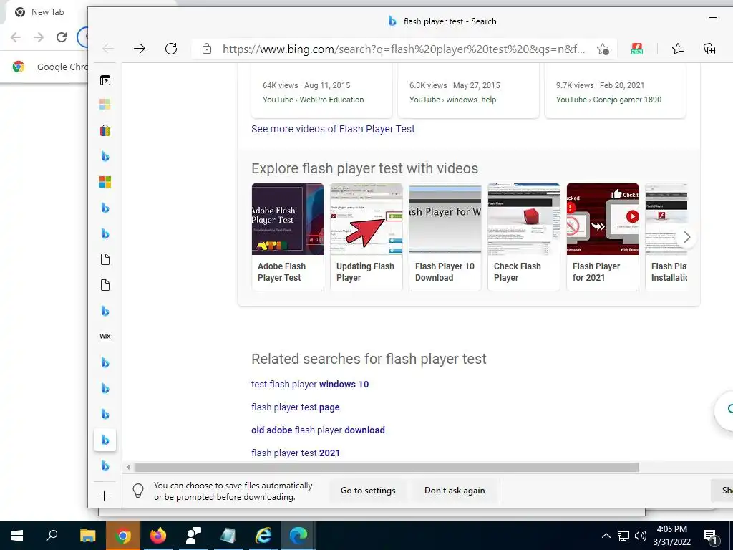Click Chrome window's back arrow
This screenshot has height=550, width=733.
click(16, 37)
